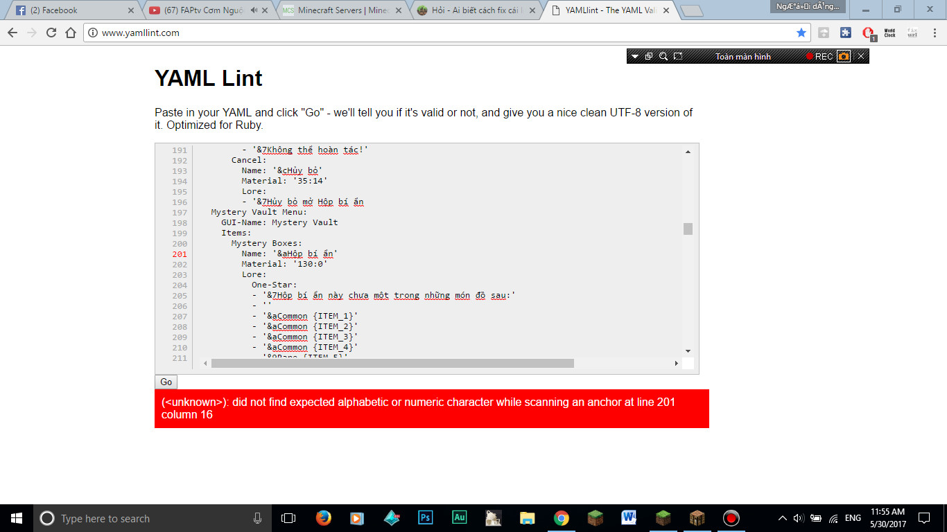Close the FAPtv YouTube tab
The width and height of the screenshot is (947, 532).
(265, 10)
